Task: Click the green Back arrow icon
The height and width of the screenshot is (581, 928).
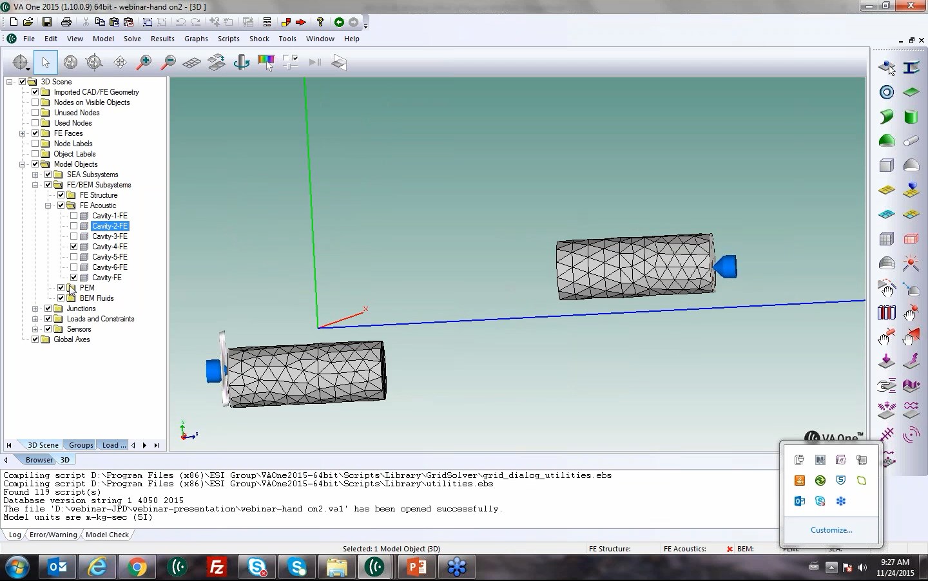Action: pos(339,22)
